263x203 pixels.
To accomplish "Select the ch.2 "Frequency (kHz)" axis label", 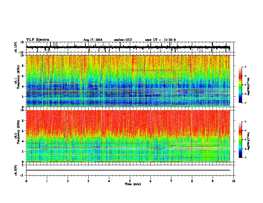I will point(18,132).
